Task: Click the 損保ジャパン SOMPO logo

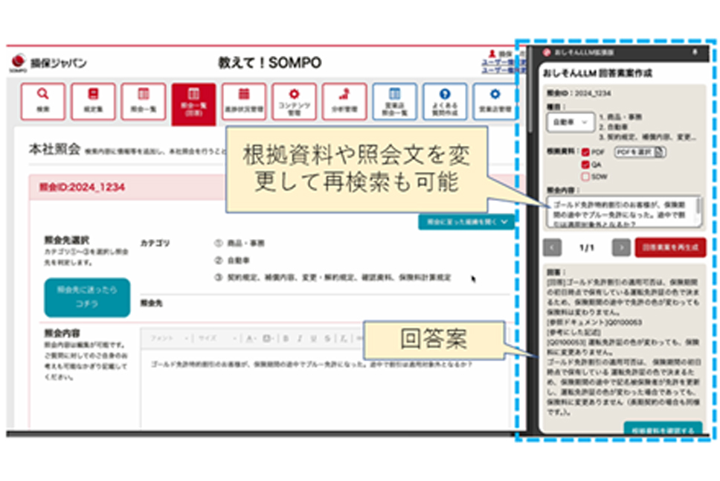Action: pos(48,63)
